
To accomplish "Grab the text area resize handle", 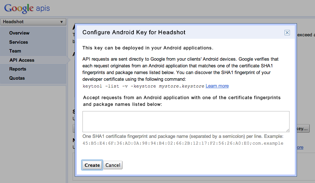I will pos(288,130).
